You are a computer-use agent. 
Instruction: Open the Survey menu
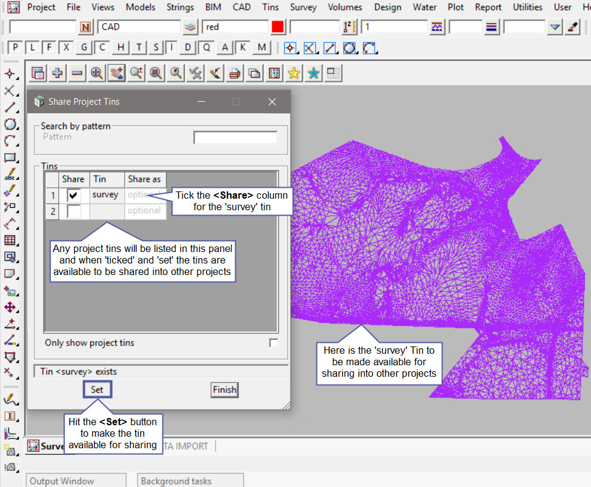pos(303,7)
